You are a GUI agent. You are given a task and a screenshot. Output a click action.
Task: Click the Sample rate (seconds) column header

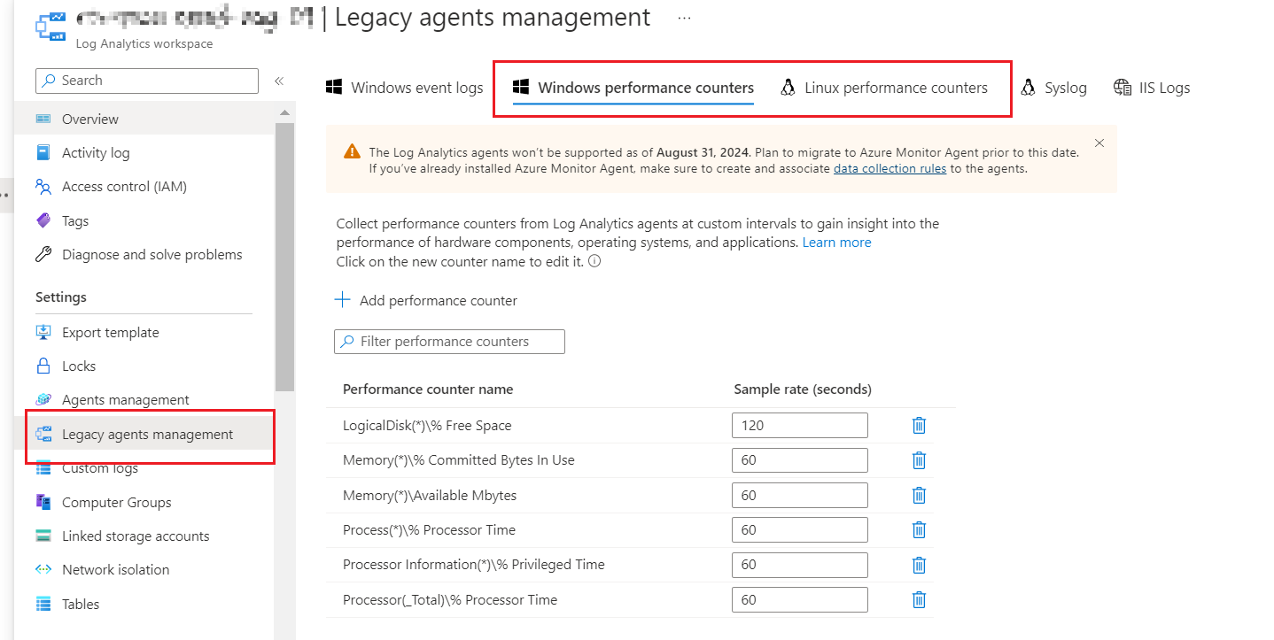coord(803,389)
